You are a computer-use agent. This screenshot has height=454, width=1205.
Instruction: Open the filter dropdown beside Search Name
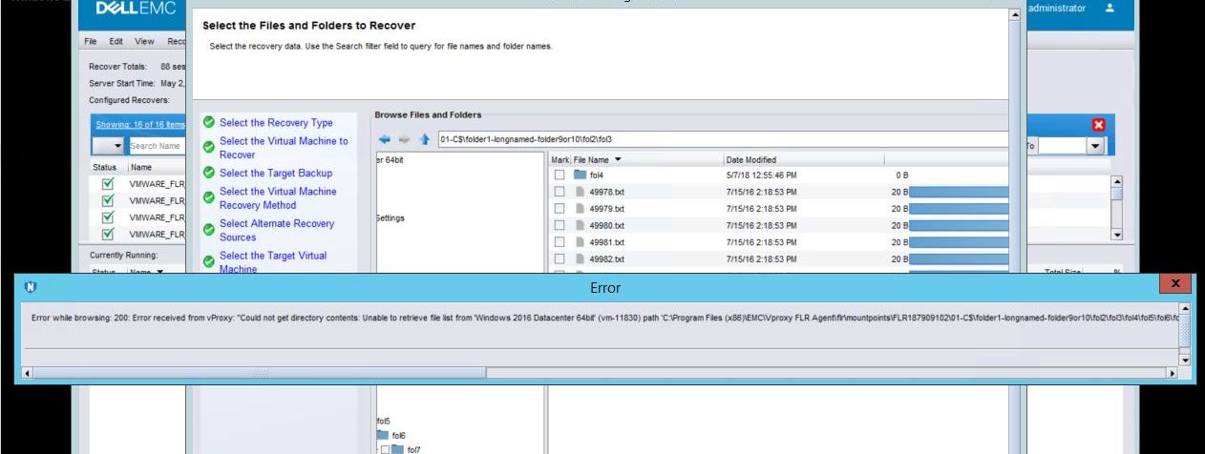click(110, 146)
